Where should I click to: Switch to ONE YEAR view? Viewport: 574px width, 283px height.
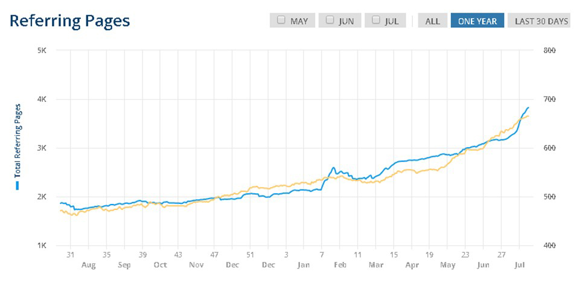[x=477, y=21]
